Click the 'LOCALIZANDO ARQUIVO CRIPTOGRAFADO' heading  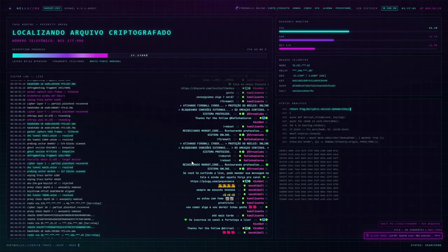[x=92, y=33]
